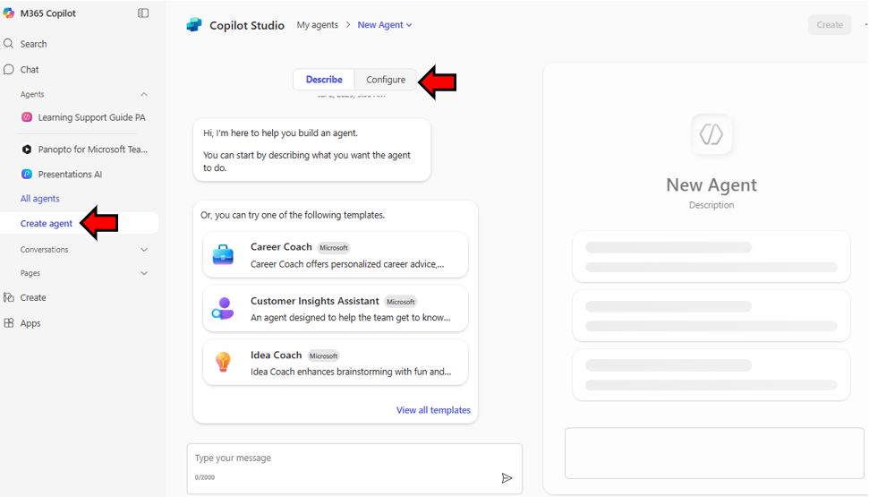Click the Apps grid icon
869x497 pixels.
8,323
